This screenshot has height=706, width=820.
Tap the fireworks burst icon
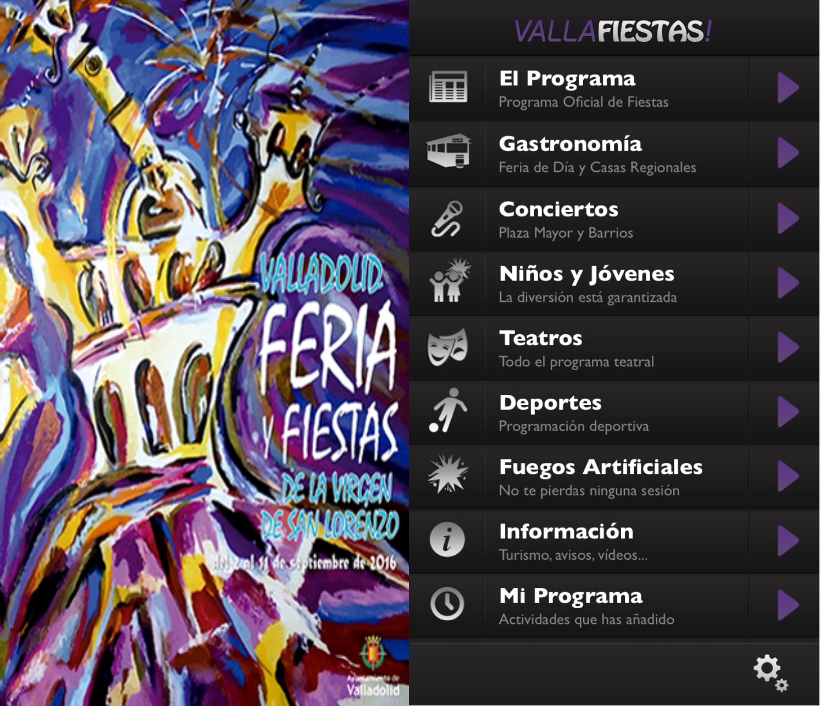tap(448, 474)
